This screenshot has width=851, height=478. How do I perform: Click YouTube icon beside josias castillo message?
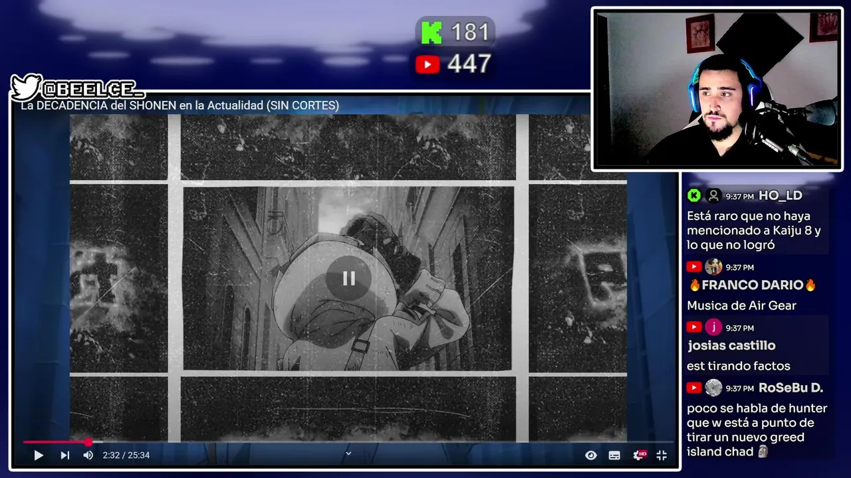click(x=694, y=327)
